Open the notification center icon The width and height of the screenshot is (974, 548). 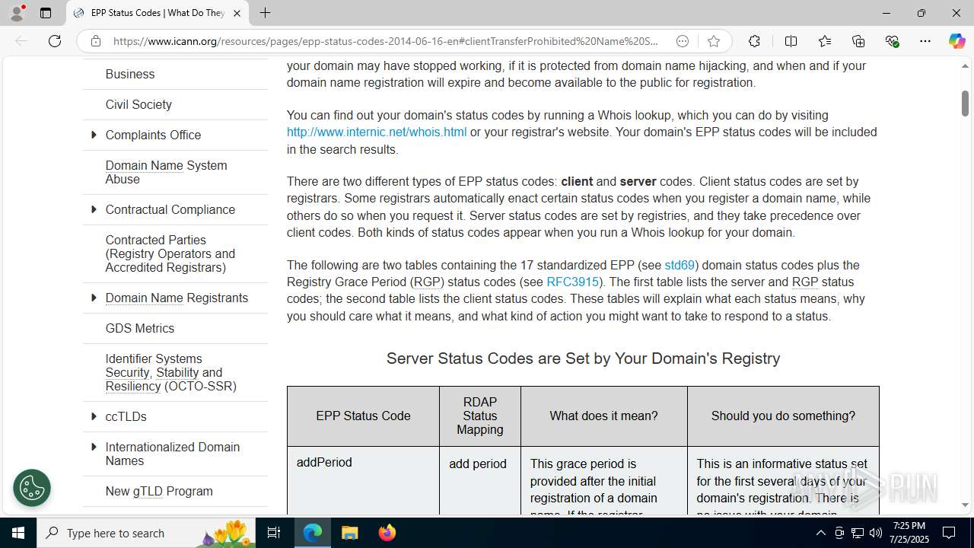(x=949, y=533)
